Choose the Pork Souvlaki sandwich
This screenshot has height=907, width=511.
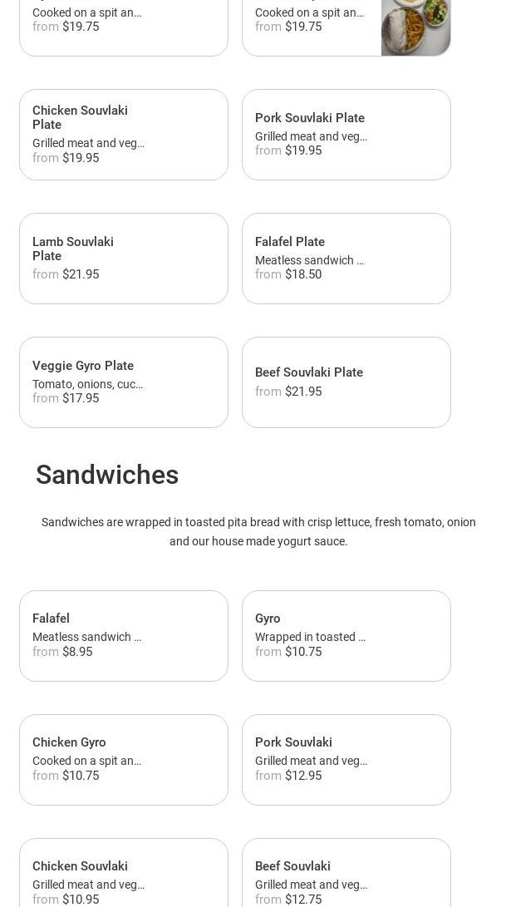click(x=346, y=760)
